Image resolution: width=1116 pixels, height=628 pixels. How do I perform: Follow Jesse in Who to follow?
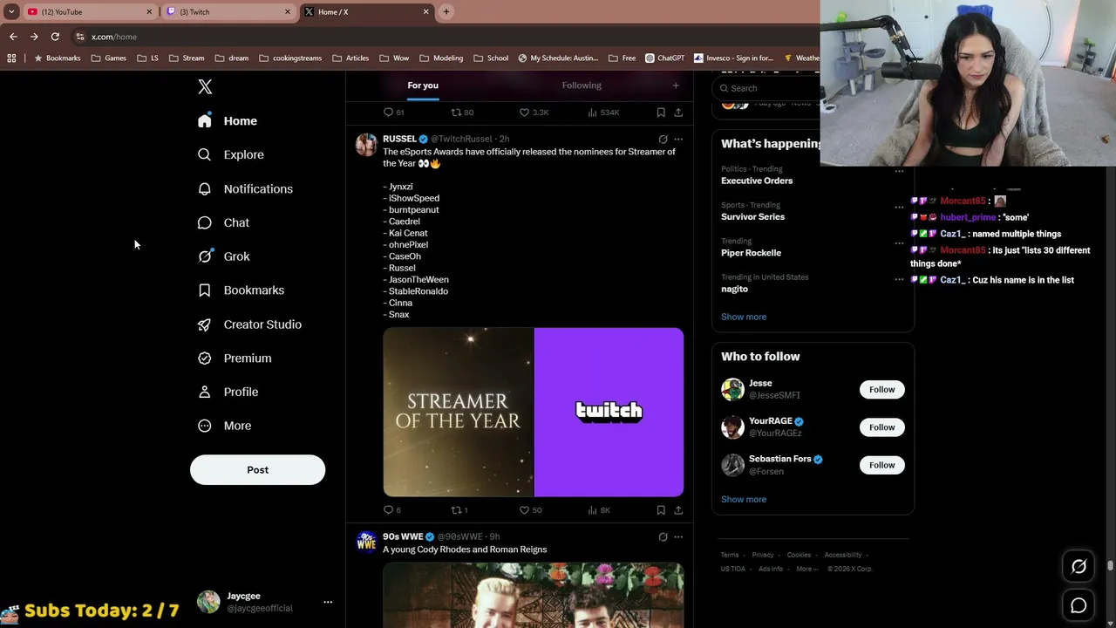881,390
